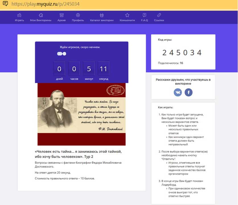This screenshot has width=238, height=205.
Task: Click the seconds countdown tile
Action: click(x=104, y=69)
